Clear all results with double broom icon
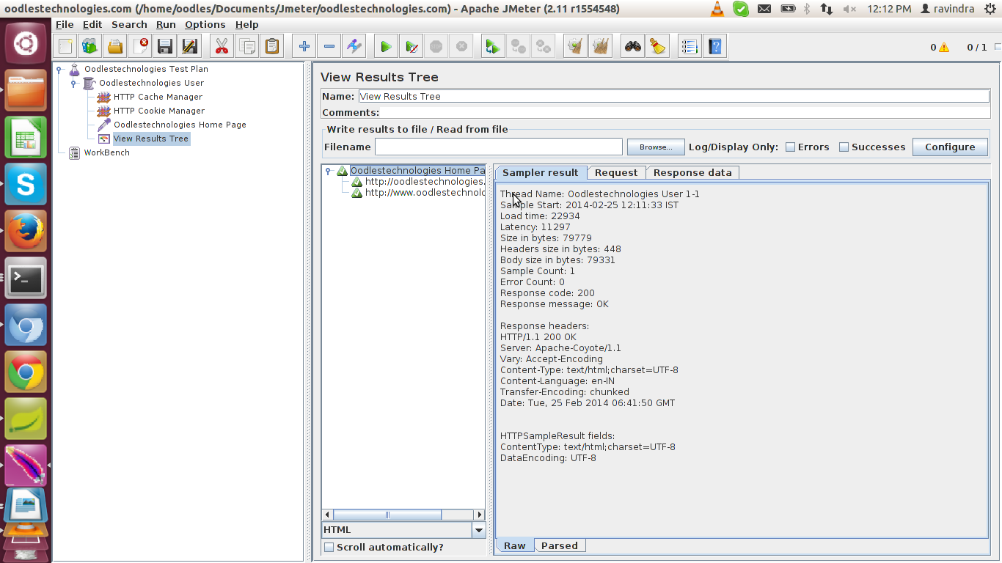 click(601, 47)
